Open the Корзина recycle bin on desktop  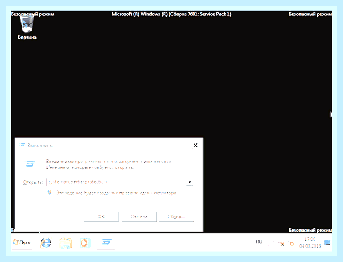coord(27,27)
